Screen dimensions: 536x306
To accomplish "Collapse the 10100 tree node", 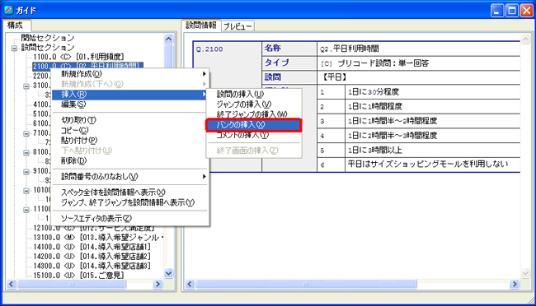I will tap(26, 191).
